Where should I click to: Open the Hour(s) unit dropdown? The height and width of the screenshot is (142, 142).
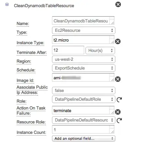pos(100,51)
